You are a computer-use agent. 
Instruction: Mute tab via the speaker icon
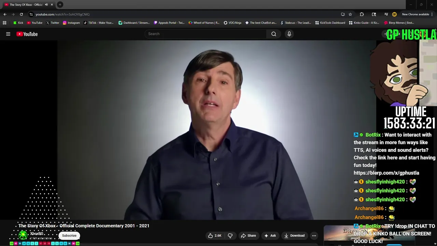[46, 4]
